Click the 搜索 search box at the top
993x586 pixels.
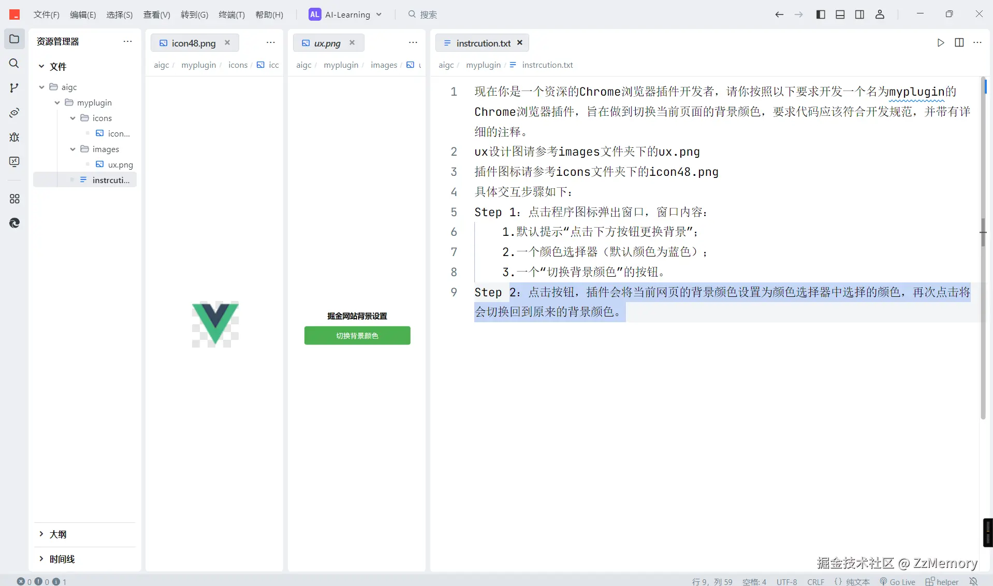click(x=422, y=14)
